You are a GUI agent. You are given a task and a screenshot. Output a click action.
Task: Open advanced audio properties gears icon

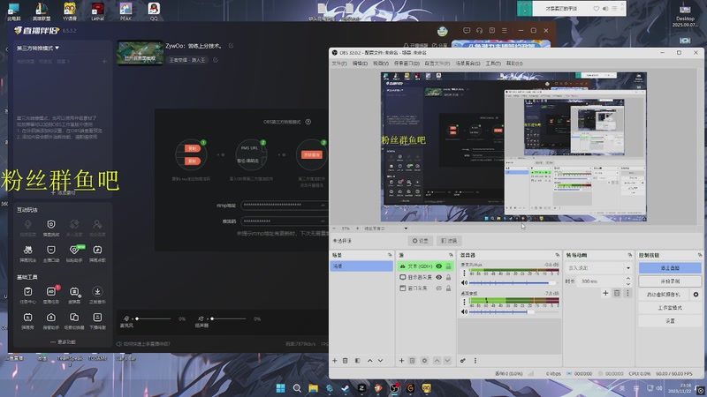click(463, 361)
